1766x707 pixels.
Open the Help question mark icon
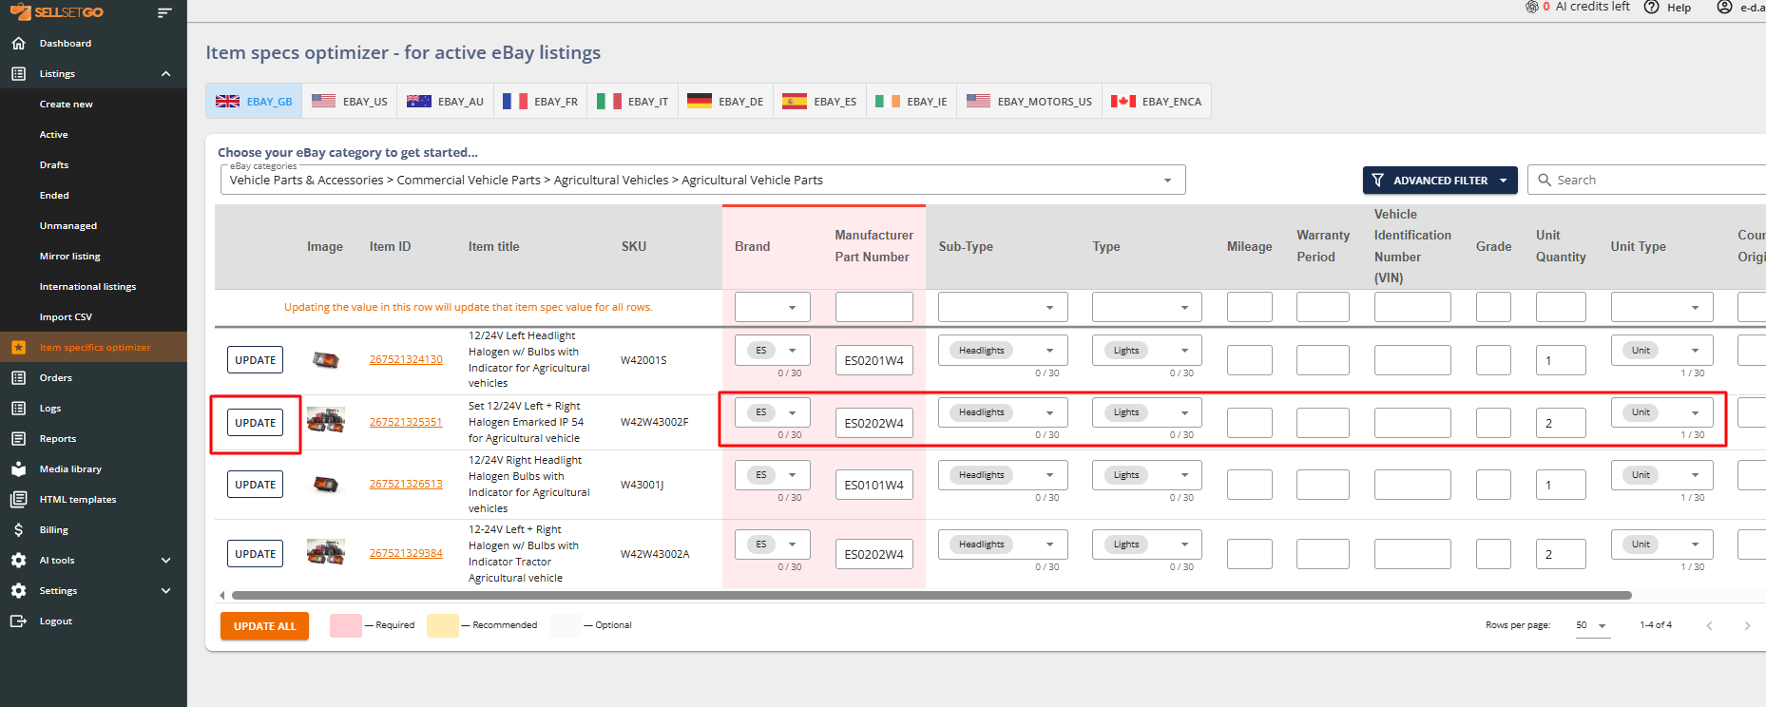tap(1652, 8)
